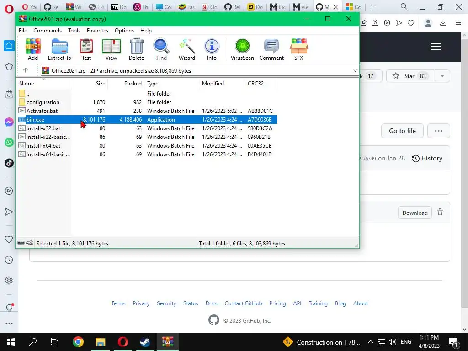The height and width of the screenshot is (351, 468).
Task: Open Windows Start menu
Action: coord(11,342)
